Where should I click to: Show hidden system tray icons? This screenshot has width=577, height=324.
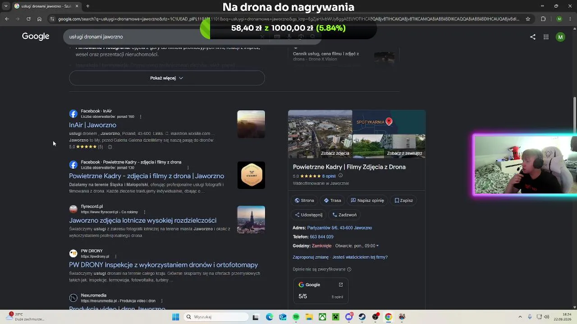point(520,317)
